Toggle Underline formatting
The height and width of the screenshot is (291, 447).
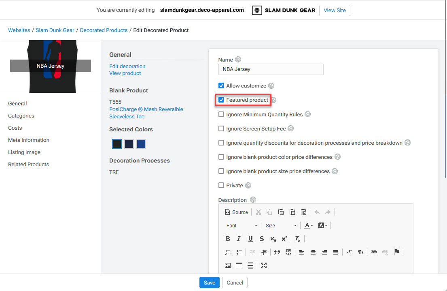[x=250, y=239]
